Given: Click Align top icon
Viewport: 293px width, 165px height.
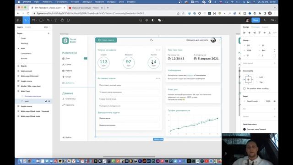Looking at the screenshot, I should pos(260,33).
